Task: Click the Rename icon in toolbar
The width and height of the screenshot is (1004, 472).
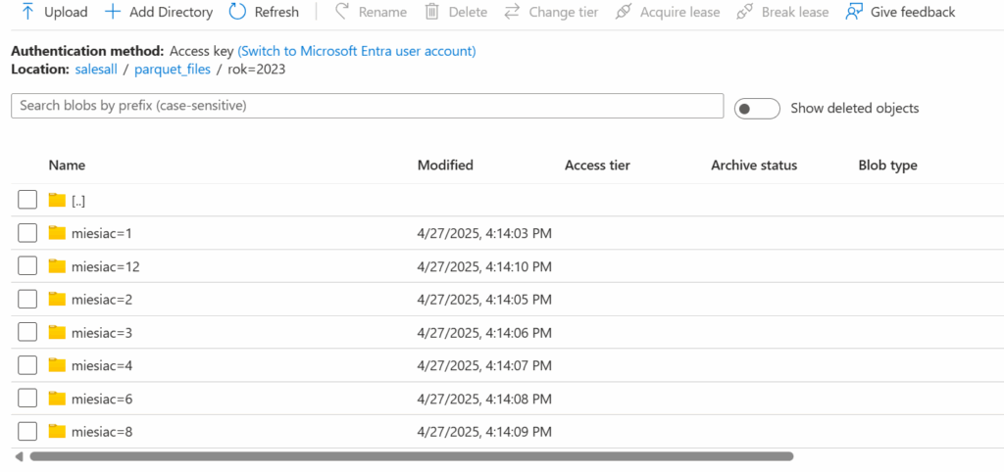Action: click(342, 12)
